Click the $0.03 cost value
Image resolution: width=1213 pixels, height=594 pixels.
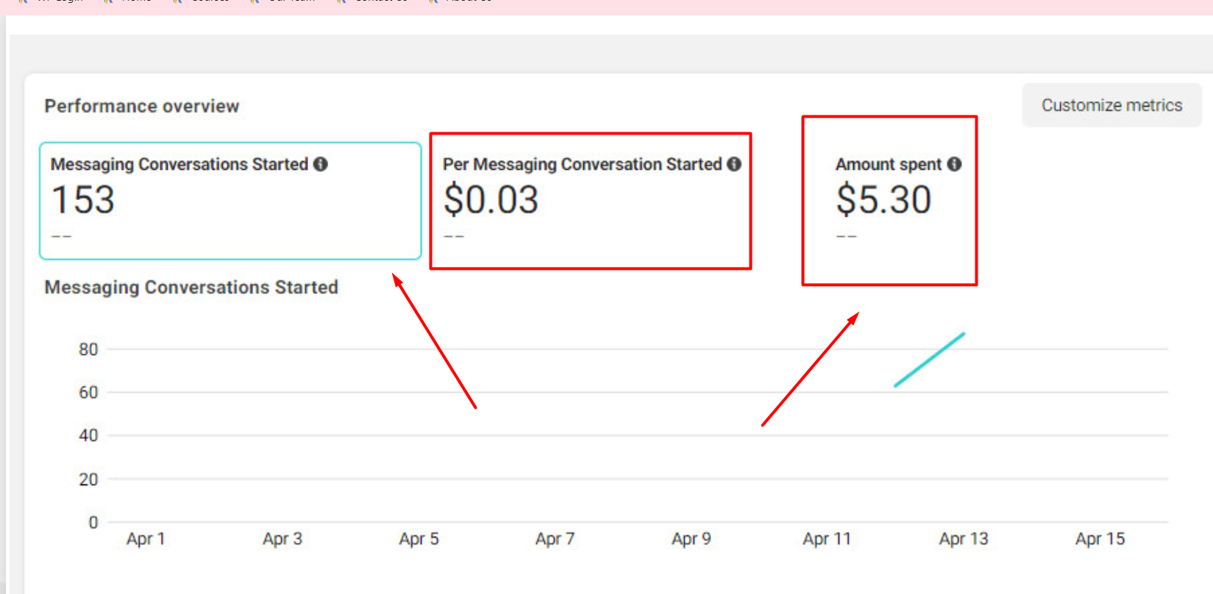click(x=491, y=200)
